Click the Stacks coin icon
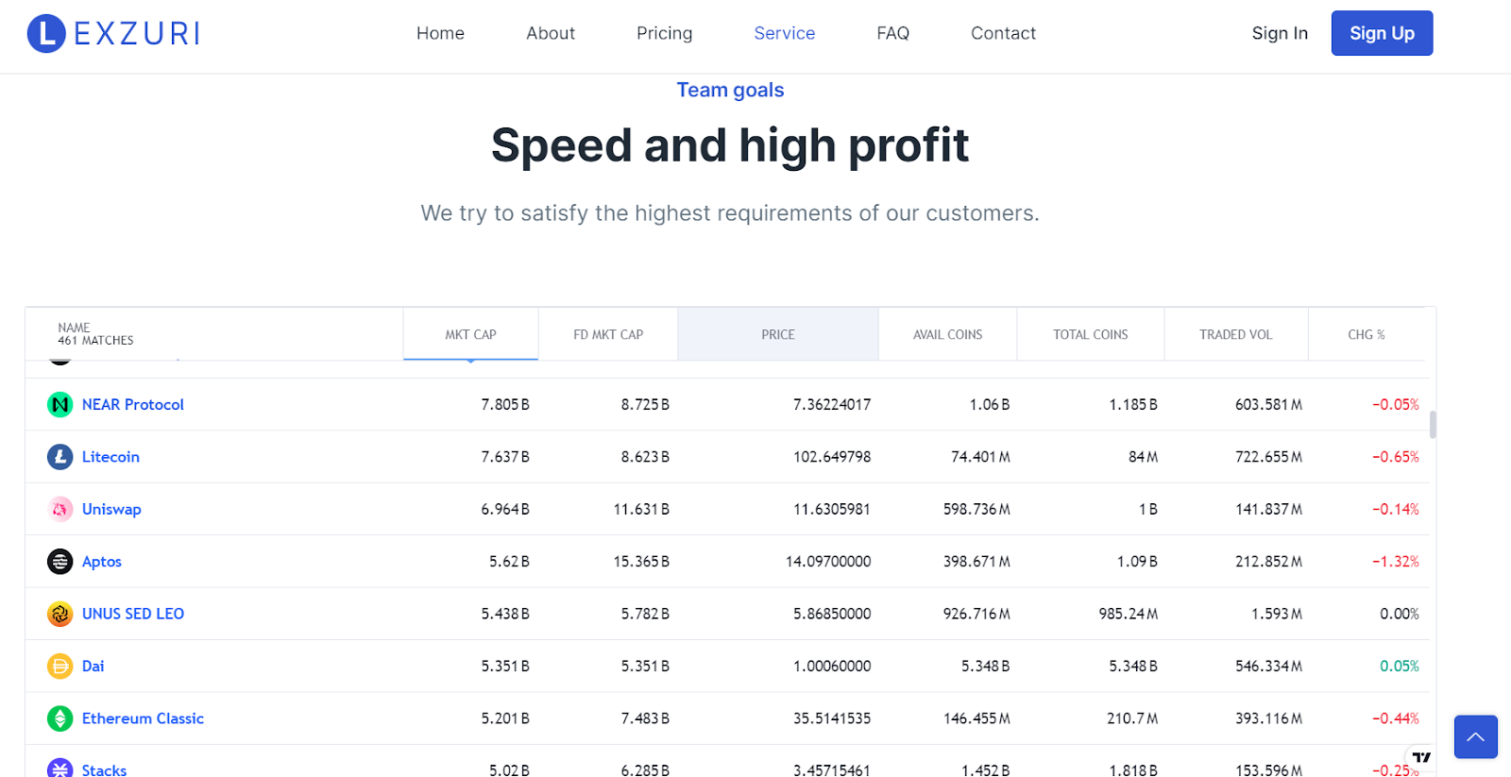This screenshot has height=777, width=1511. (60, 769)
